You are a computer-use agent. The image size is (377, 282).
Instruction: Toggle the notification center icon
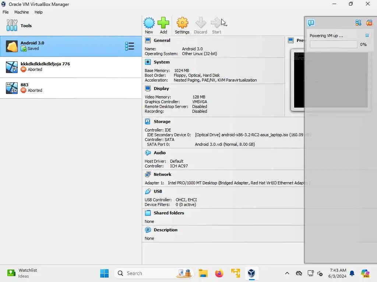tap(311, 23)
